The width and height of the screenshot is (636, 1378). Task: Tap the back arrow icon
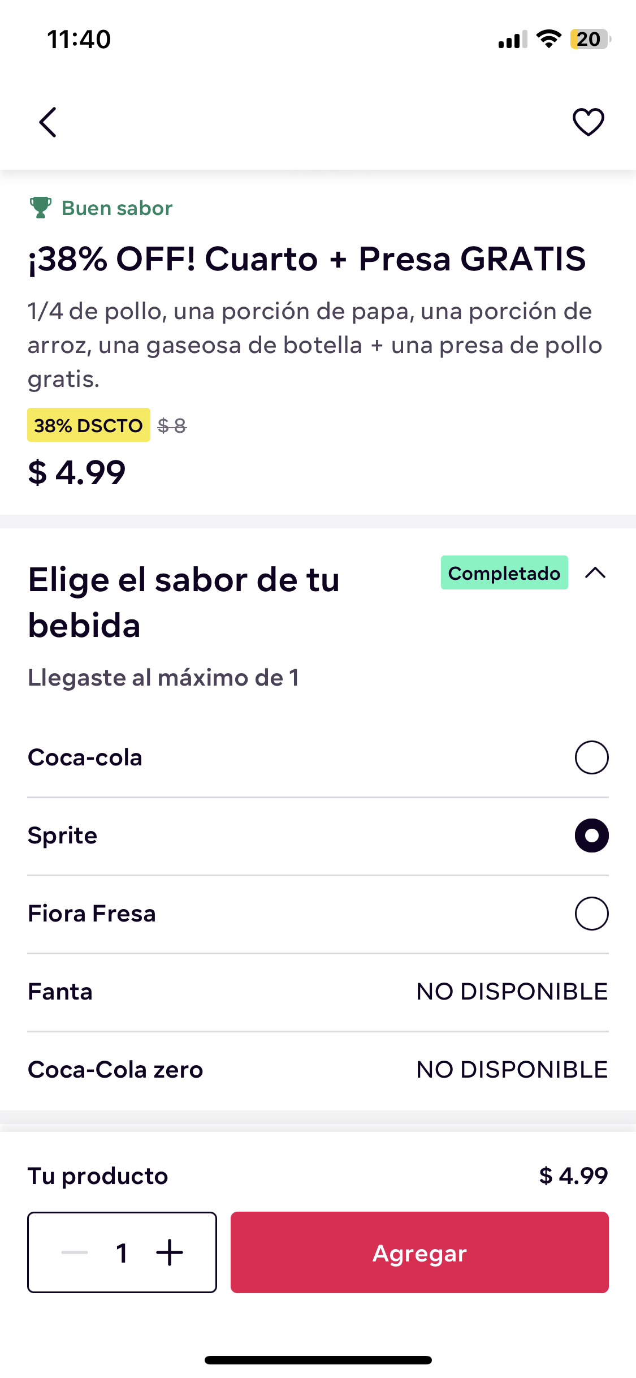pyautogui.click(x=48, y=122)
